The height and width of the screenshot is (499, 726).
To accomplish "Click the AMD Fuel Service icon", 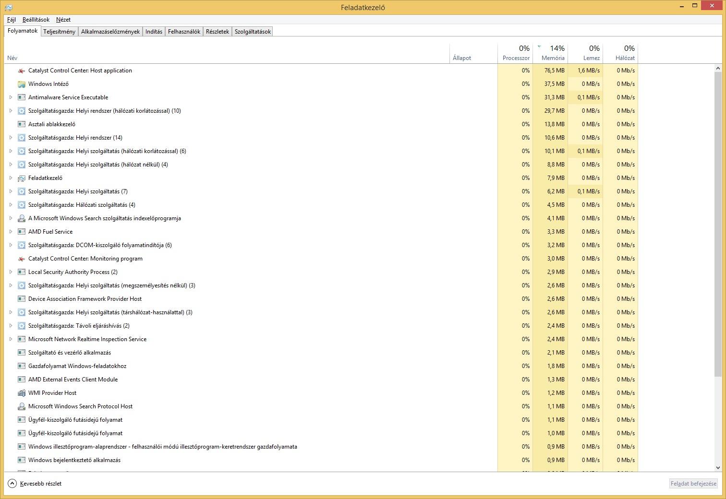I will [x=21, y=232].
